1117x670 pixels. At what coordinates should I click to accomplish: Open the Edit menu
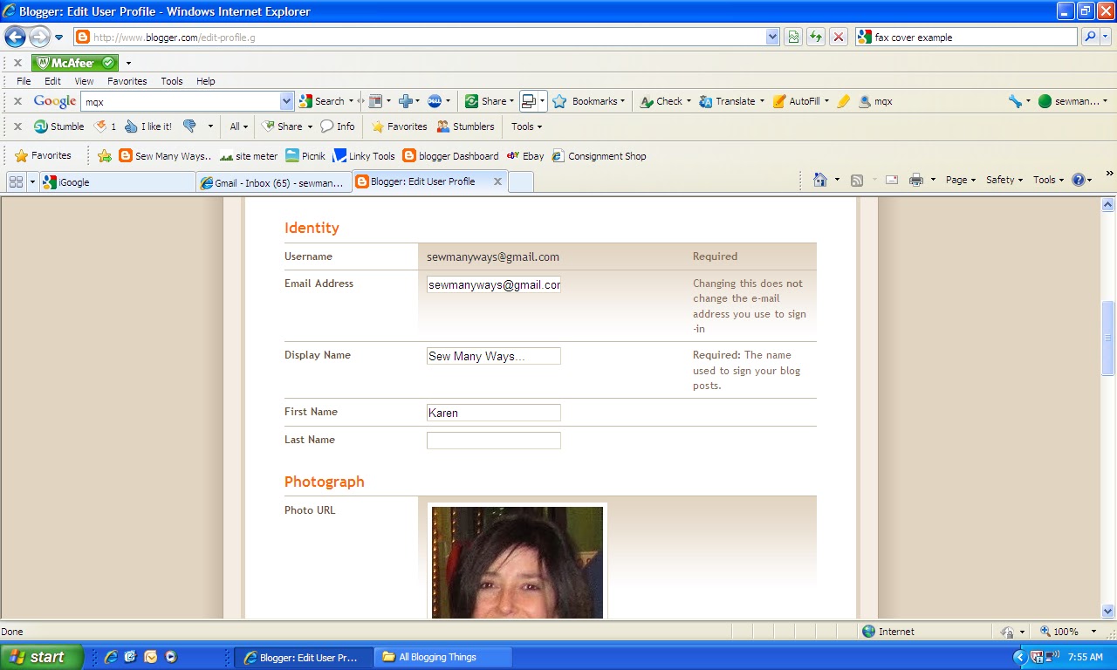click(52, 81)
